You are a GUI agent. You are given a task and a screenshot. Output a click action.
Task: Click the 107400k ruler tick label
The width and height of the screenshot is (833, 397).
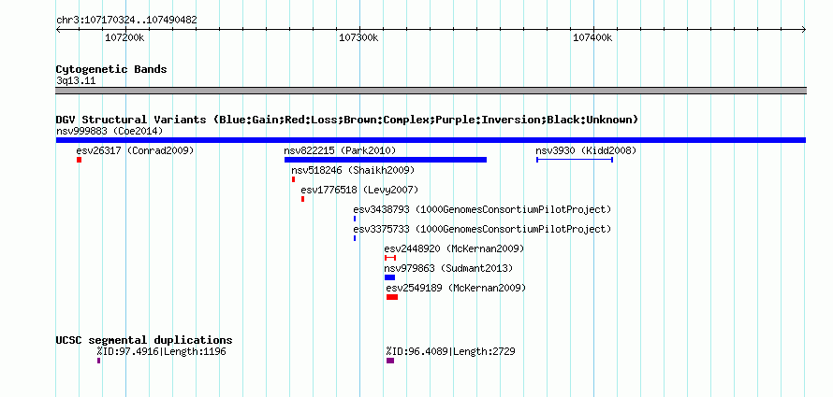point(592,37)
